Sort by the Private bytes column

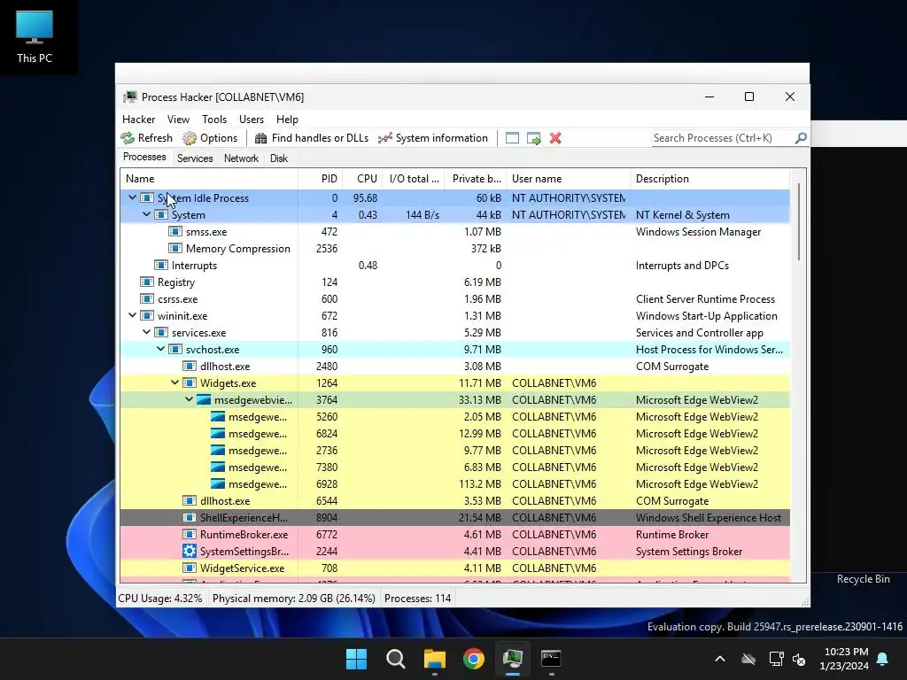(x=476, y=179)
